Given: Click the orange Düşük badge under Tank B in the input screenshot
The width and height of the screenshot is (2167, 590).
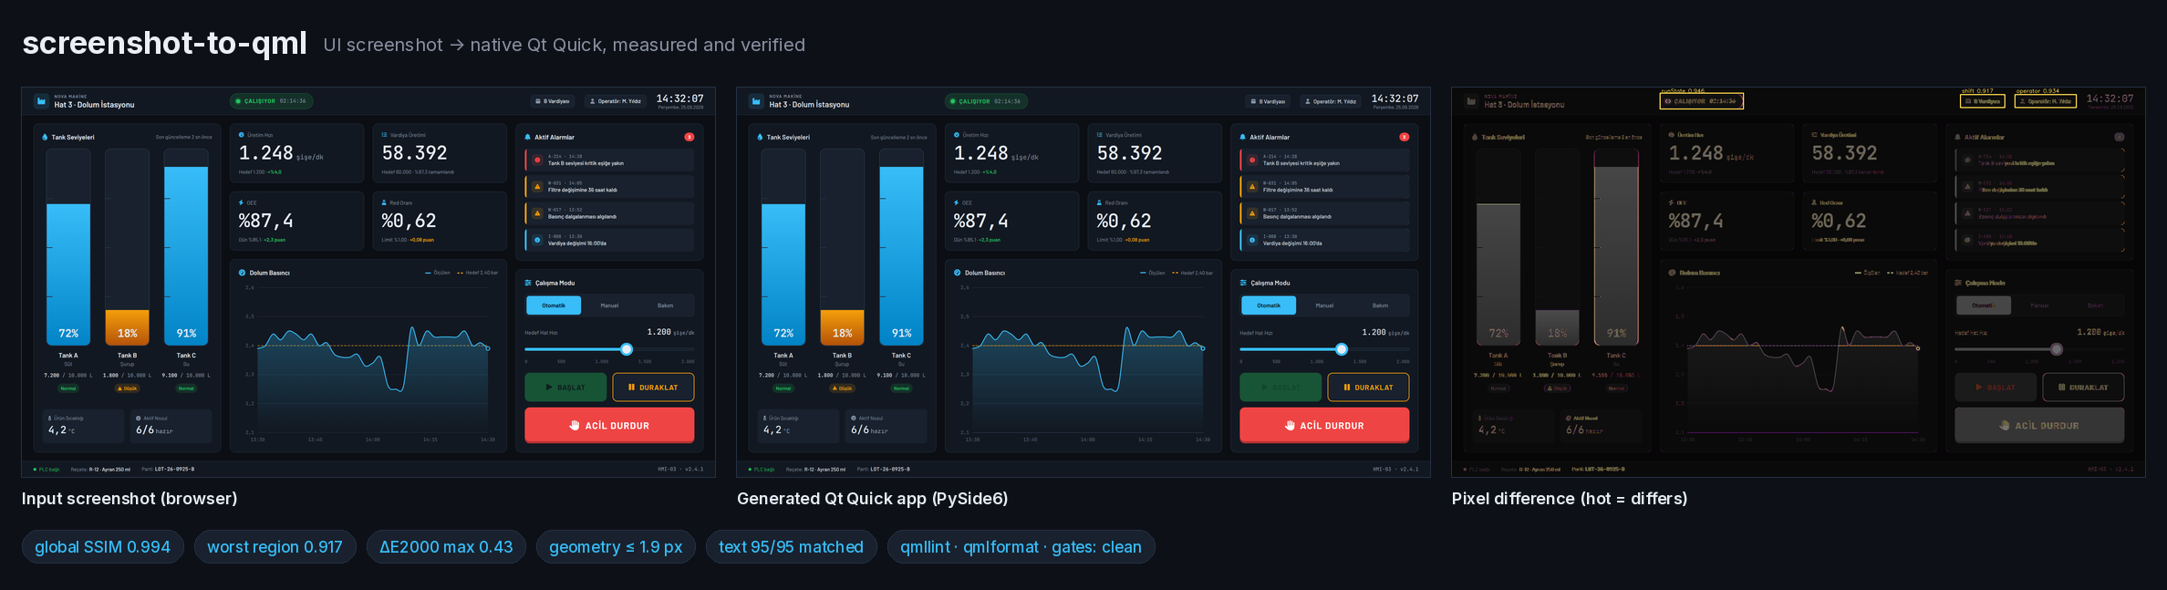Looking at the screenshot, I should click(128, 388).
